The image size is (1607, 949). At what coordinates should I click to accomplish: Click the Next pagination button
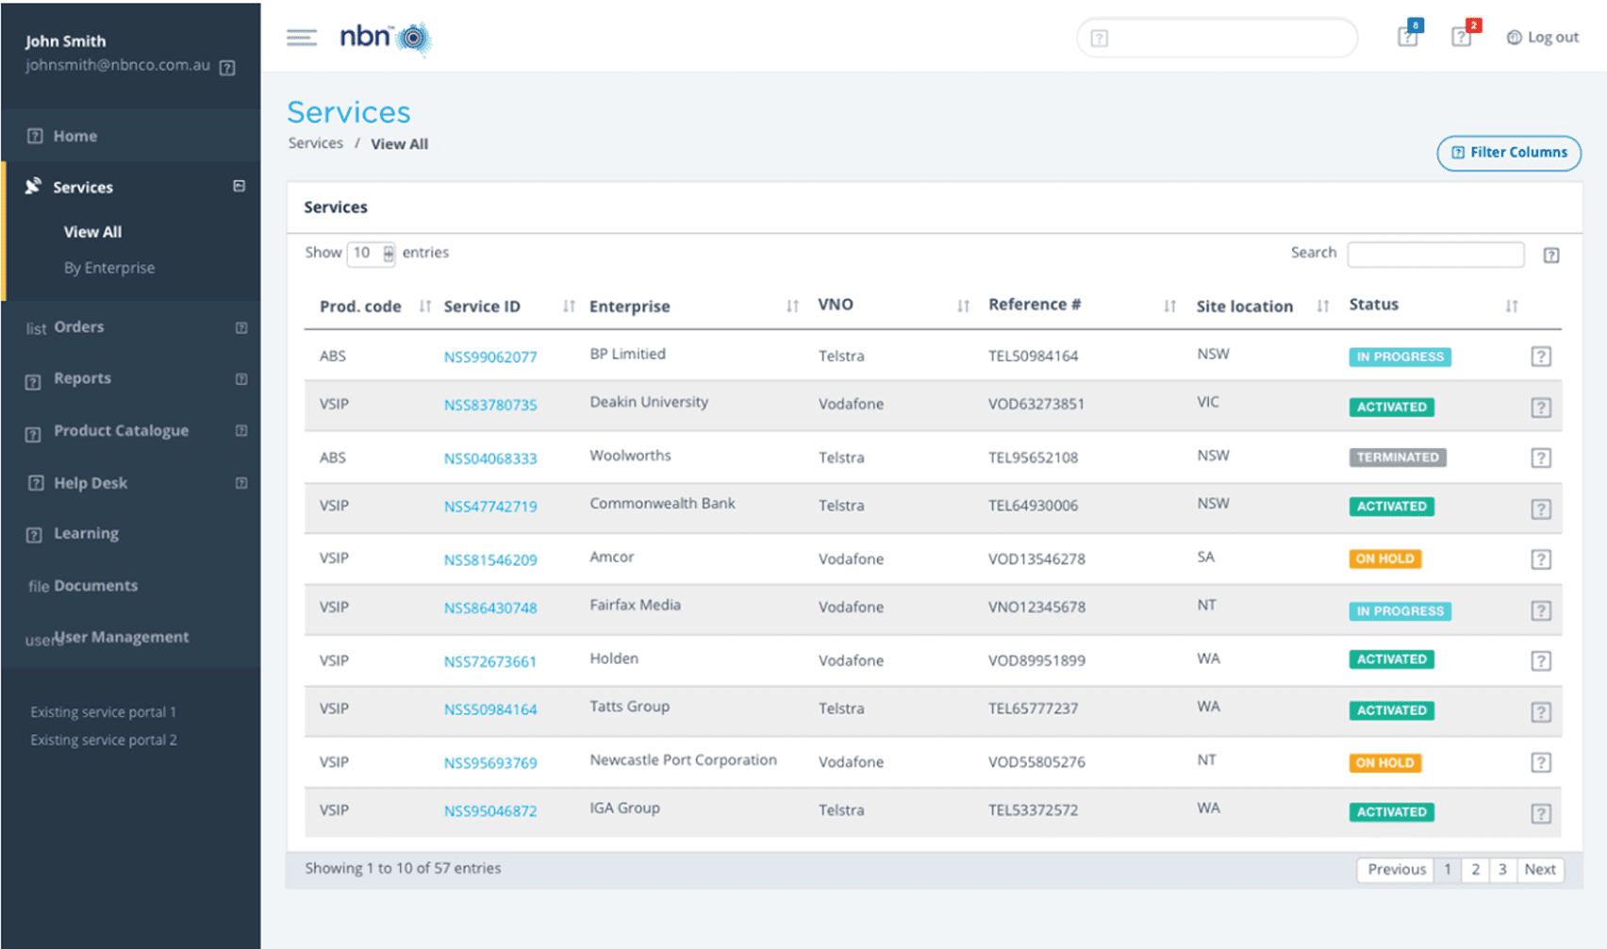(x=1540, y=870)
